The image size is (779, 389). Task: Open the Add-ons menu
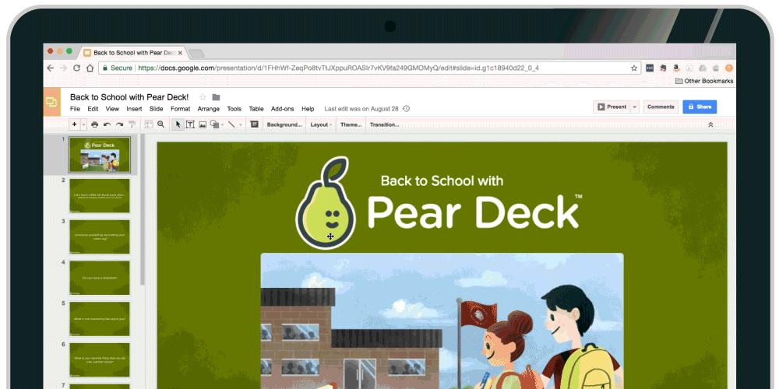282,109
